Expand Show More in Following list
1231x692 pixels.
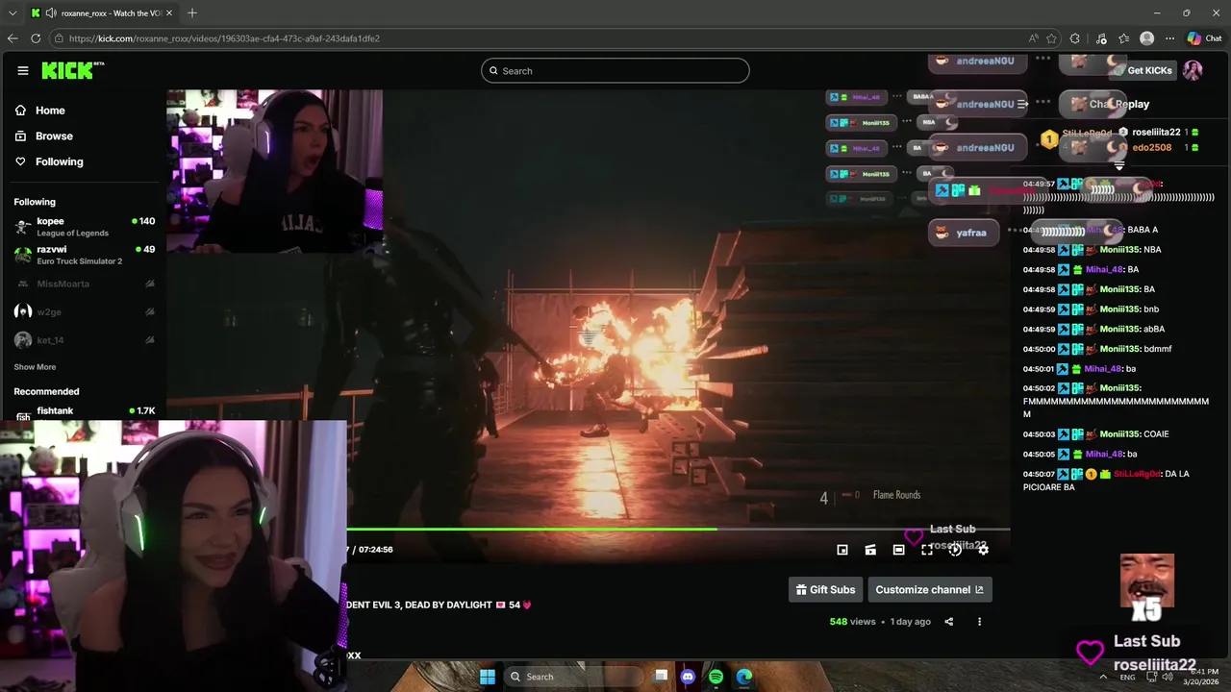pyautogui.click(x=35, y=367)
